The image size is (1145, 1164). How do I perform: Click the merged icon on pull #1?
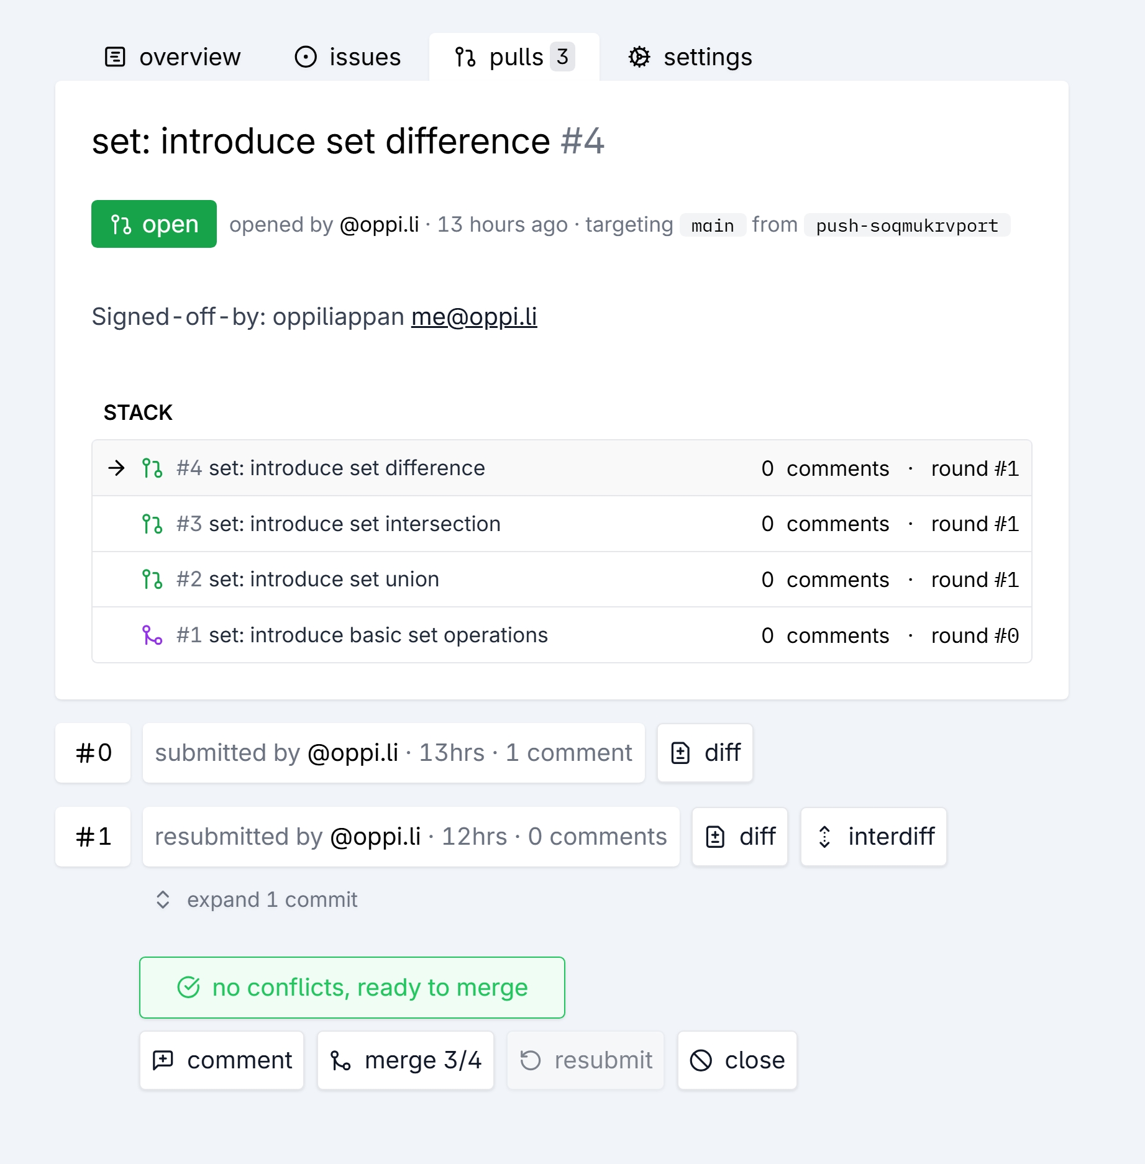152,635
